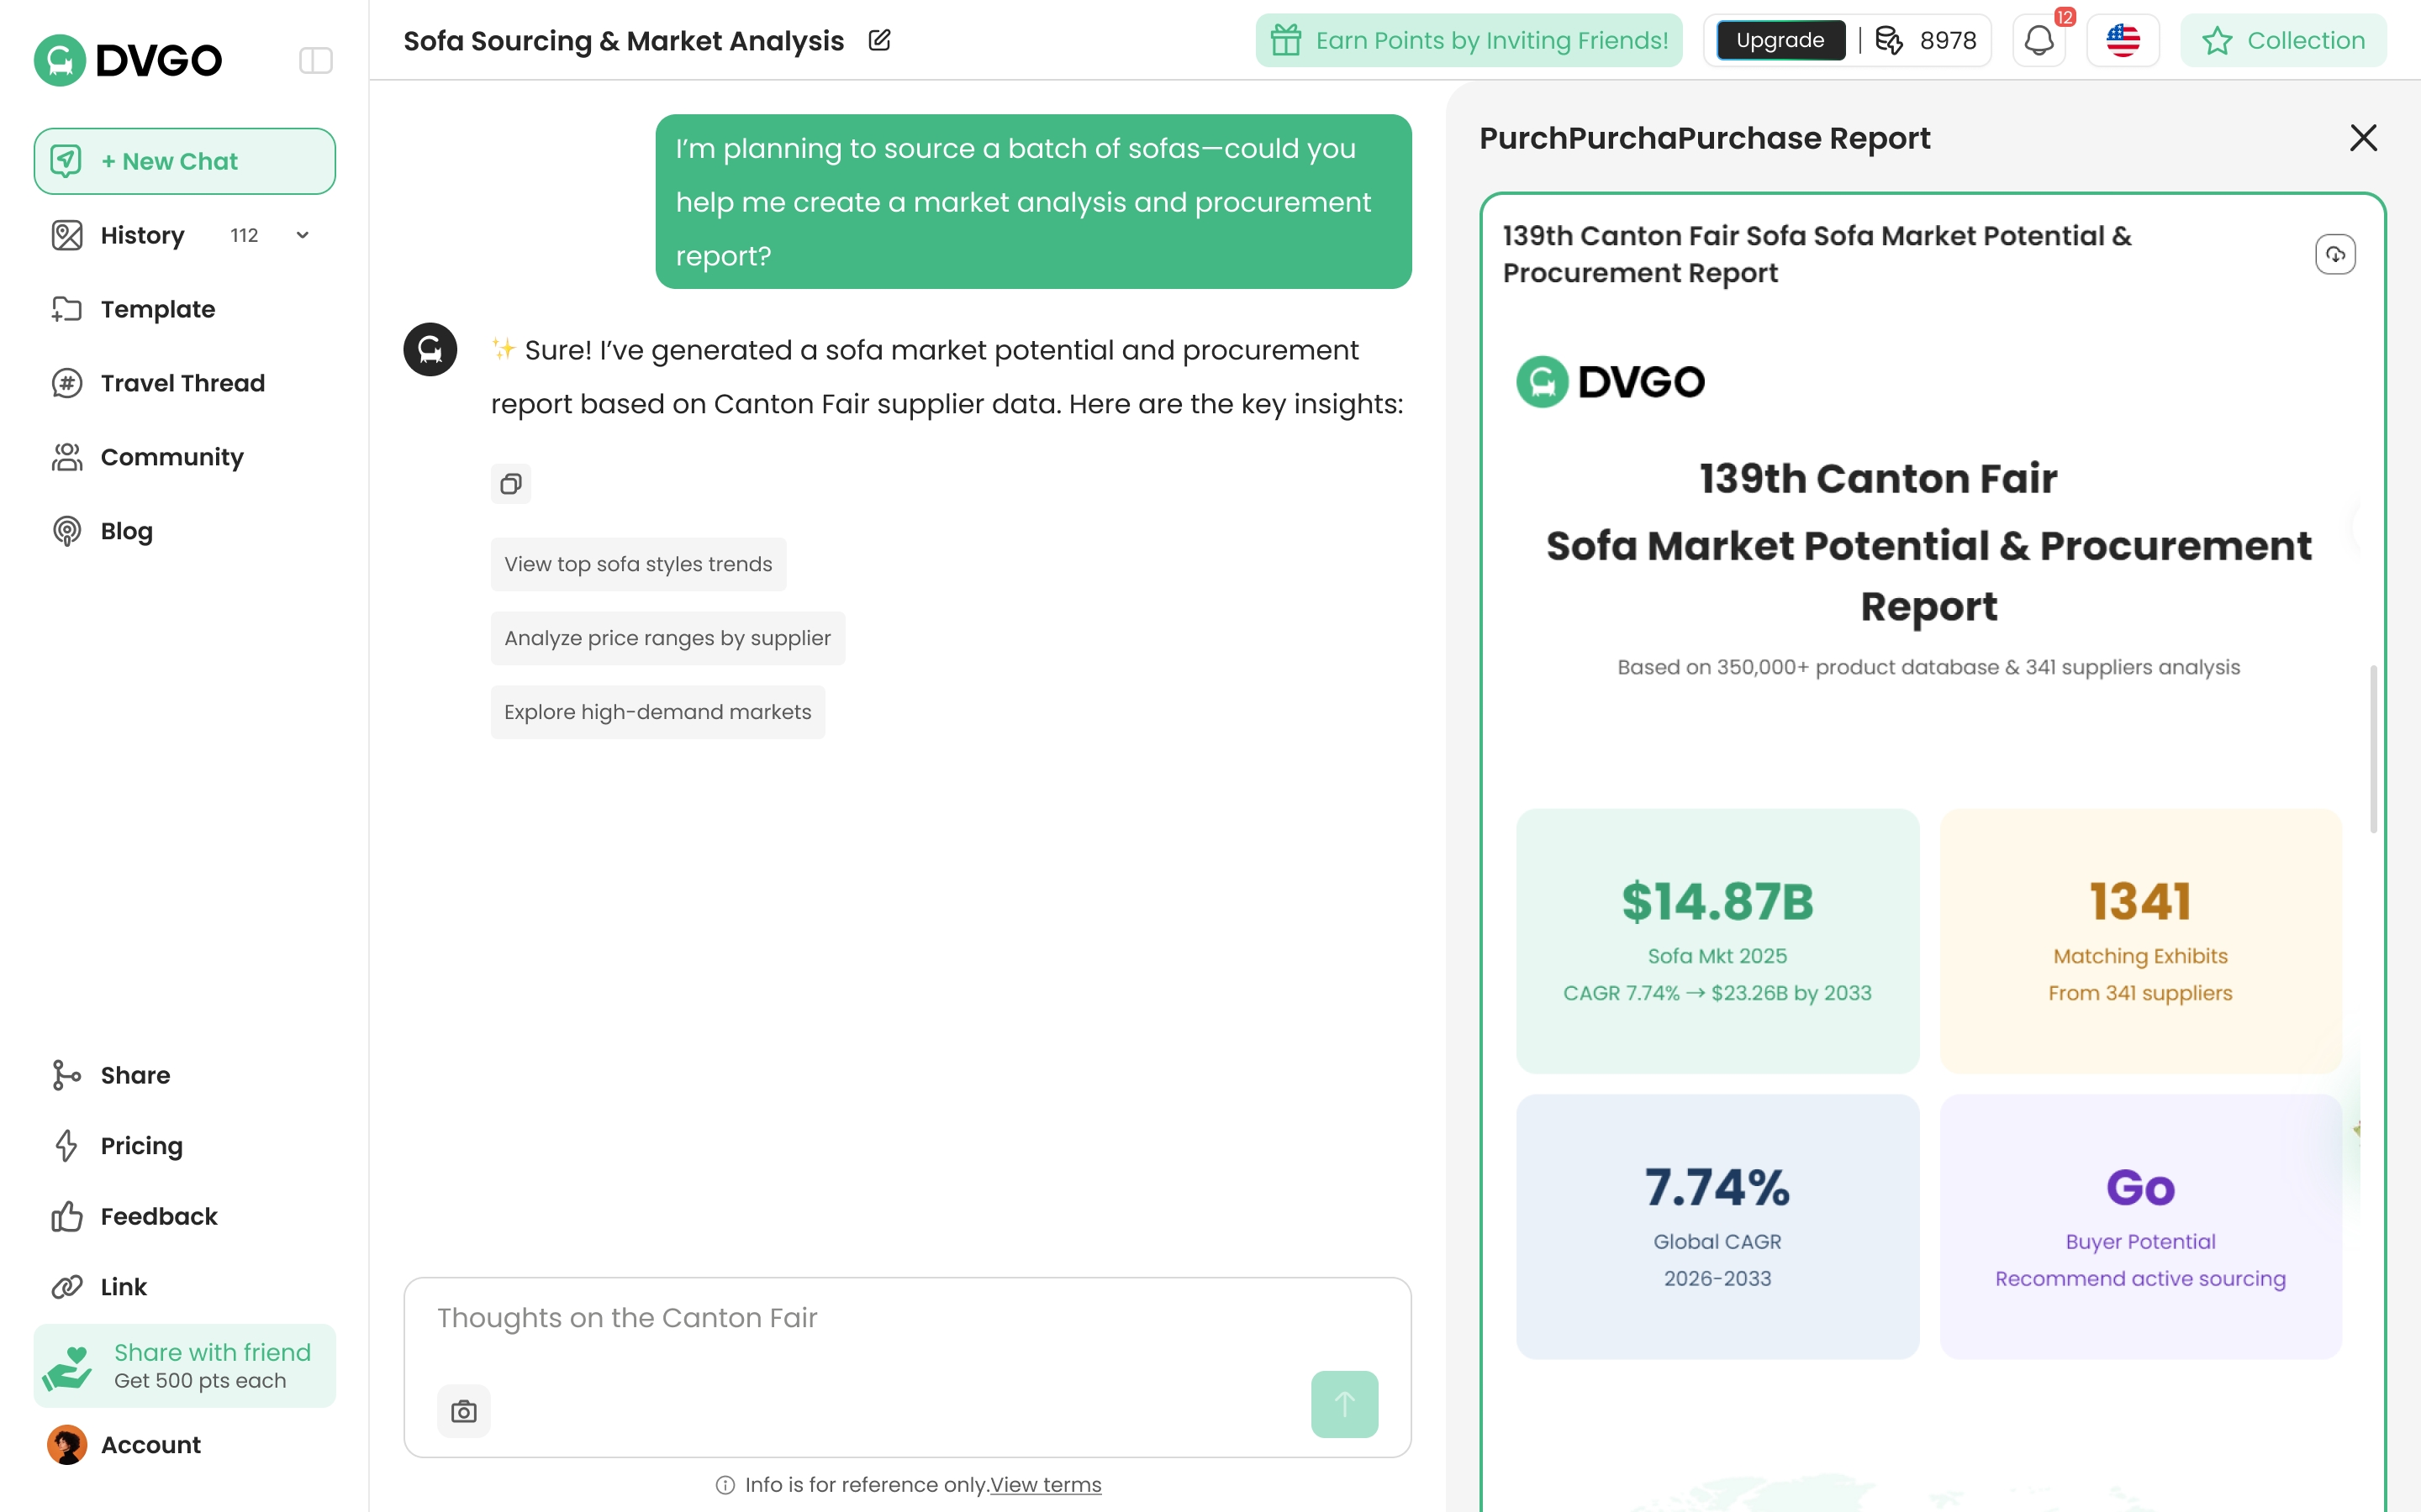Open the Collection page
2421x1512 pixels.
(2284, 40)
